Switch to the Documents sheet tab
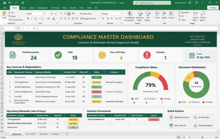This screenshot has height=139, width=220. click(30, 134)
